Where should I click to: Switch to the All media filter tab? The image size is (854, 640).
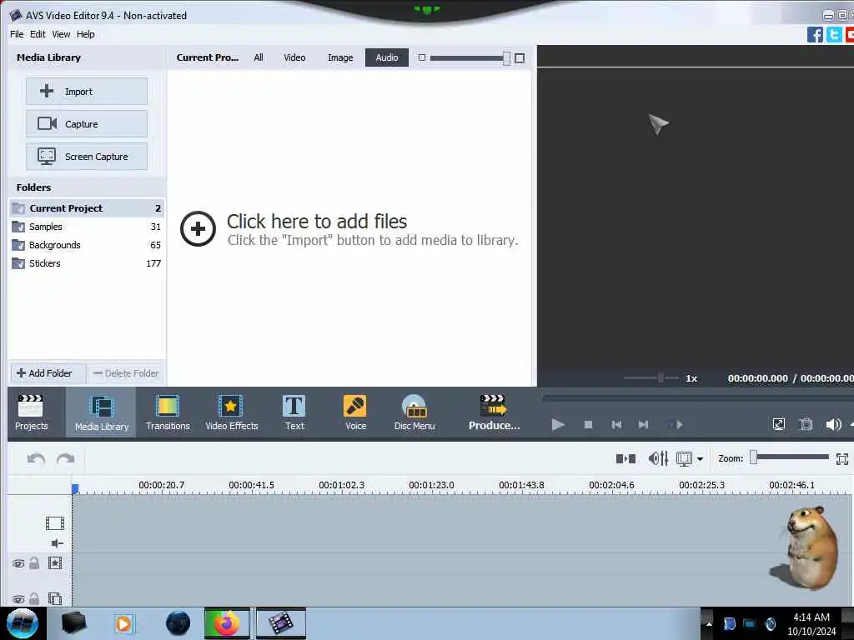259,57
